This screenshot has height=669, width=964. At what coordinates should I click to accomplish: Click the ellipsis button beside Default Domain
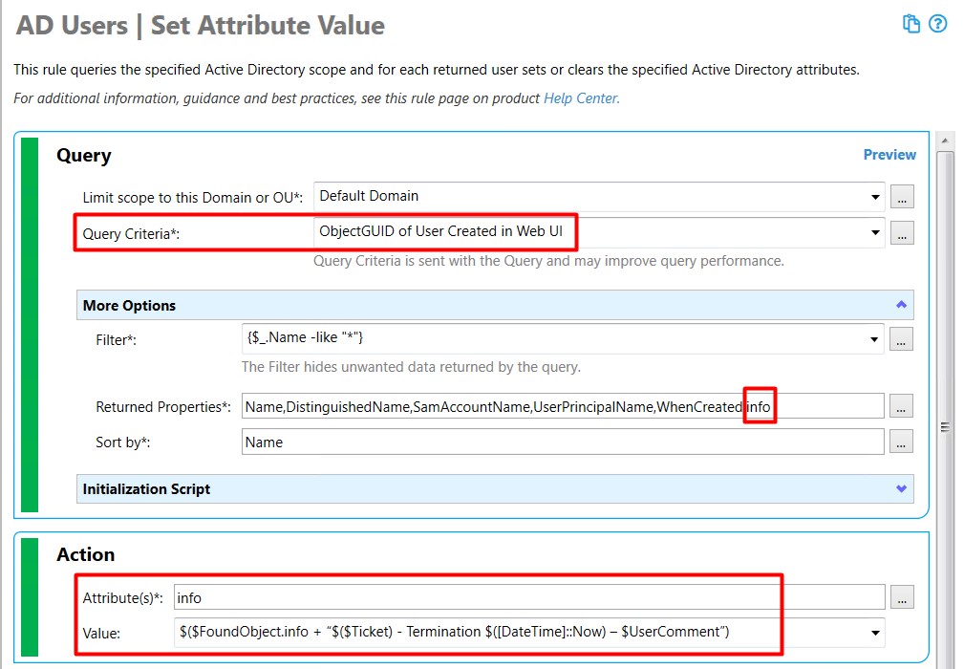coord(902,198)
